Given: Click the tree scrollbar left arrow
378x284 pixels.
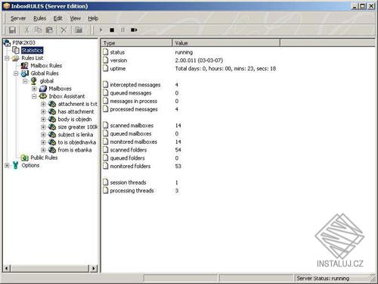Looking at the screenshot, I should click(7, 268).
